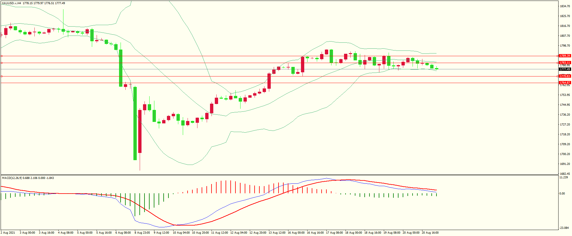Image resolution: width=572 pixels, height=236 pixels.
Task: Click the 1807.70 price scale label
Action: [565, 36]
